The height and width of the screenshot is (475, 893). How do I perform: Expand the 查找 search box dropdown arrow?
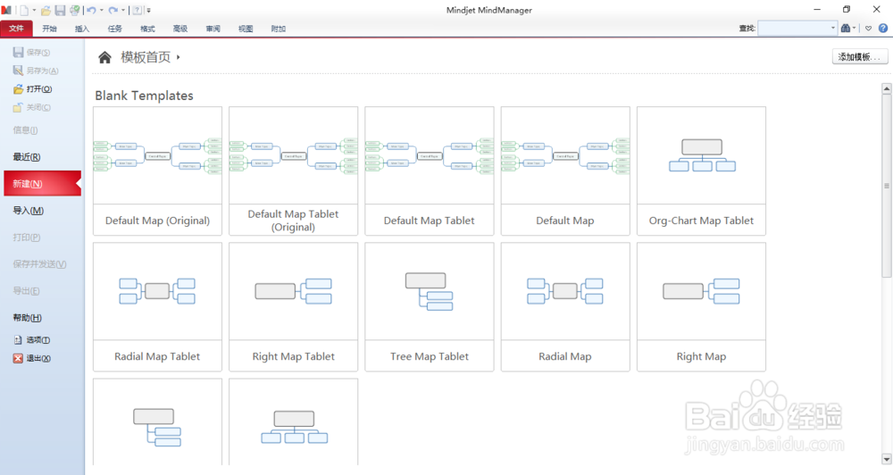tap(832, 28)
